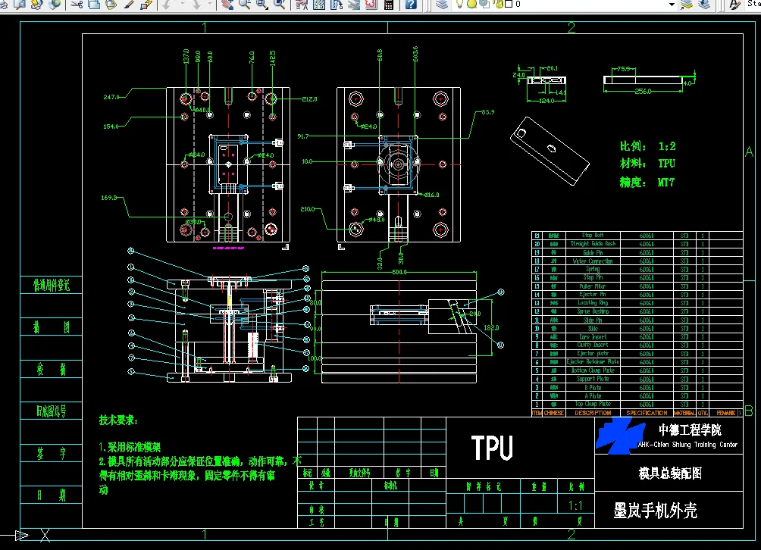
Task: Click the 1:1 scale value in title block
Action: pos(575,506)
